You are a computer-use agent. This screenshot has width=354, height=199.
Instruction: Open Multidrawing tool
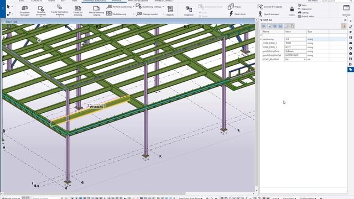coord(116,14)
